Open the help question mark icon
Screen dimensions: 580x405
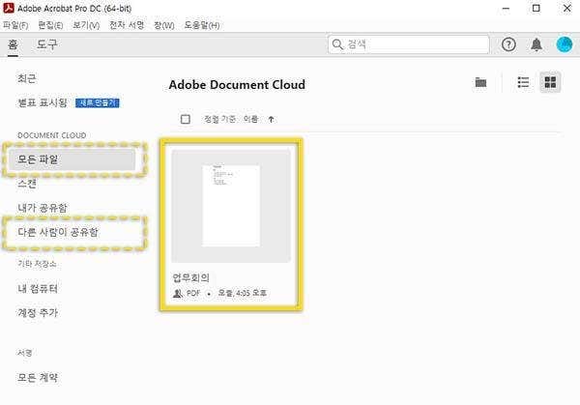pyautogui.click(x=508, y=44)
